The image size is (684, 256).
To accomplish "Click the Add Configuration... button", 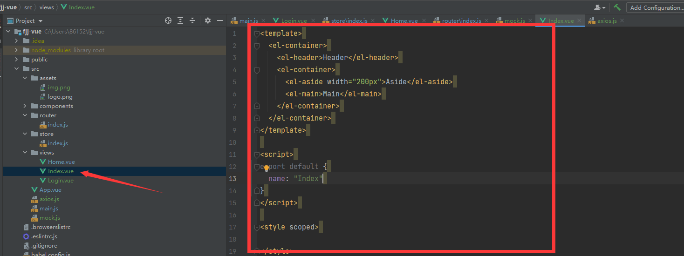I will pos(656,7).
